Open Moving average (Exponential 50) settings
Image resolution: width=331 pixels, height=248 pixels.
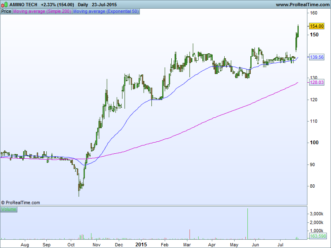pos(106,12)
